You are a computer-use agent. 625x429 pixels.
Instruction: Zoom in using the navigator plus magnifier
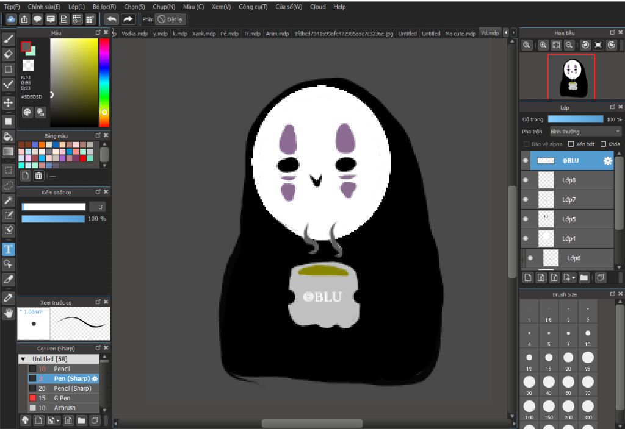[543, 45]
